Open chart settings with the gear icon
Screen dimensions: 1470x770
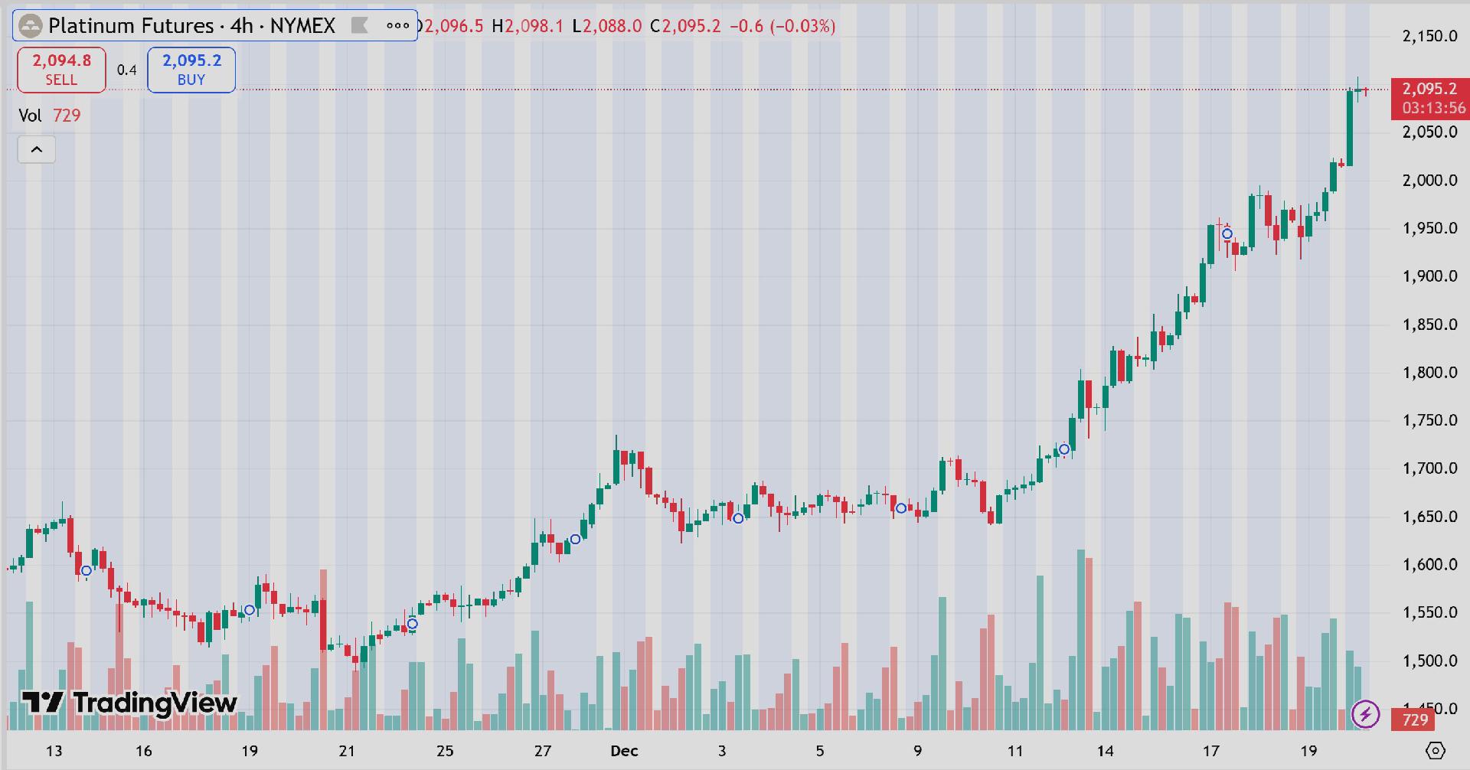1436,750
